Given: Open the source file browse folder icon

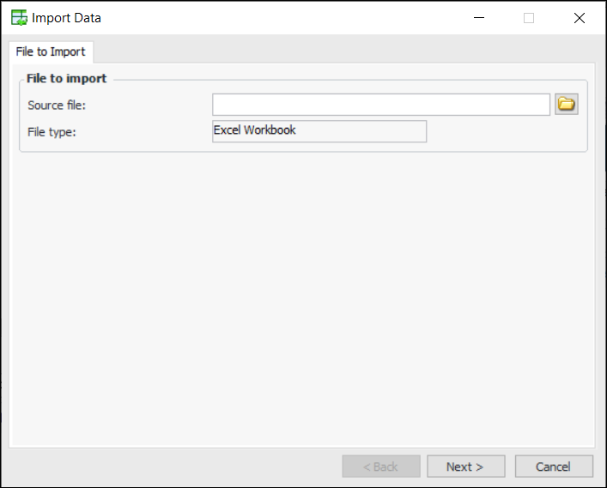Looking at the screenshot, I should 566,105.
